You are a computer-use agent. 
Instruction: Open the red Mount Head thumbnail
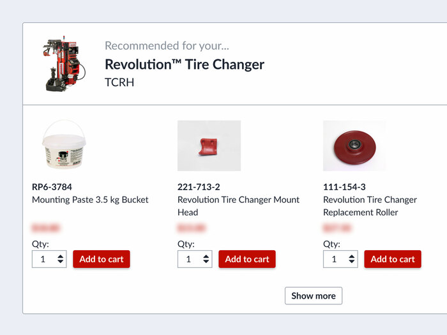click(209, 145)
